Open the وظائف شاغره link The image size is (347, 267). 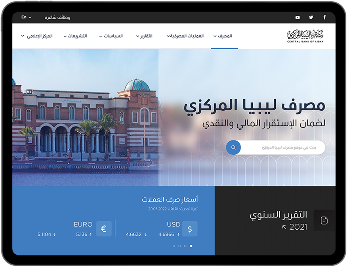point(57,17)
